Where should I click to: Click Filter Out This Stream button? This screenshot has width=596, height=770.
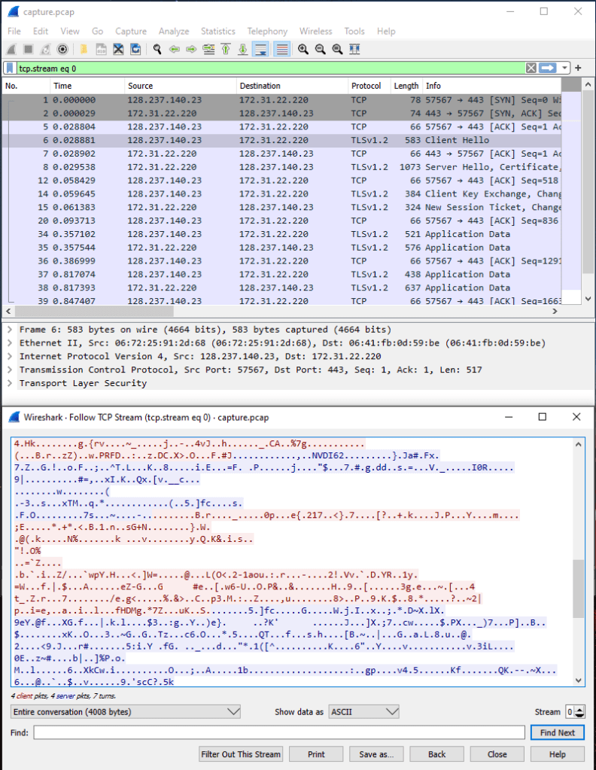[x=241, y=753]
